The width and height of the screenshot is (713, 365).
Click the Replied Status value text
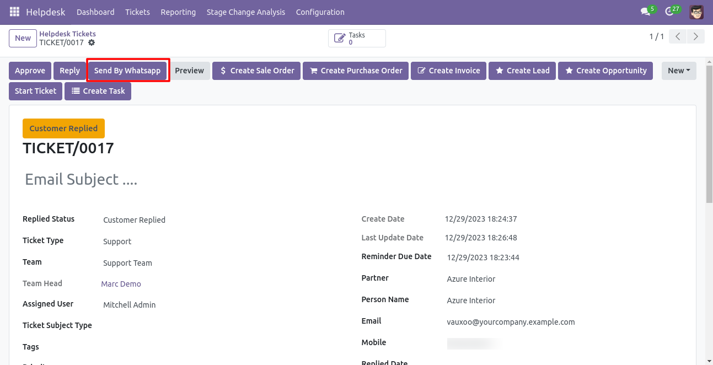[134, 220]
